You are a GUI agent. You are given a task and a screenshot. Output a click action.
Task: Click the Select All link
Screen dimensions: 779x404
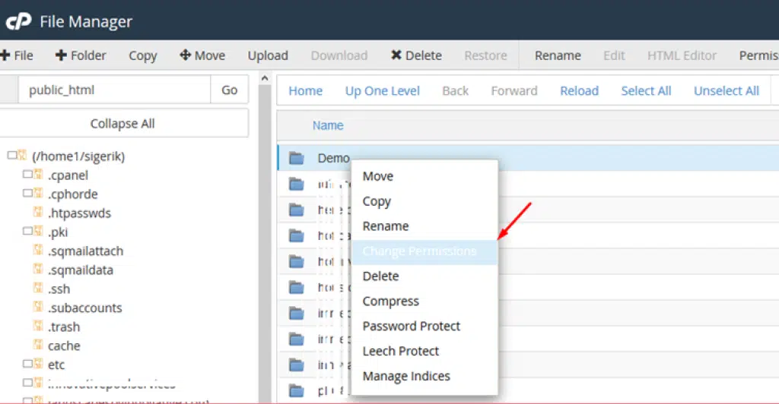[x=646, y=91]
